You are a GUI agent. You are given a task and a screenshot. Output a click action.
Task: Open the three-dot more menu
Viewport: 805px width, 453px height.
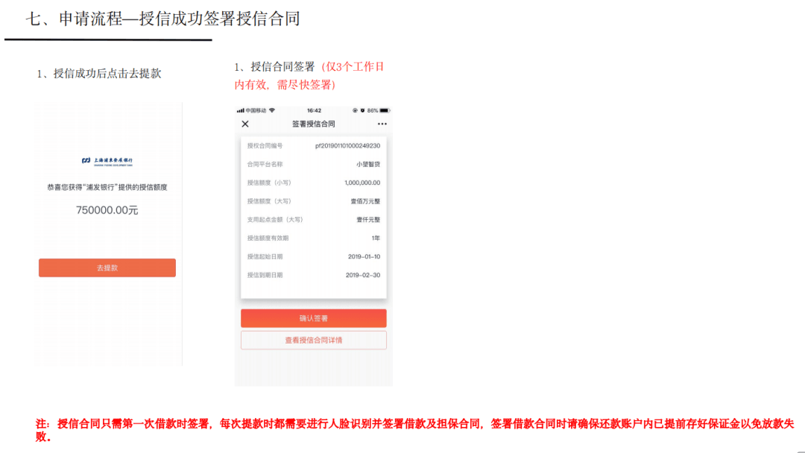click(382, 124)
